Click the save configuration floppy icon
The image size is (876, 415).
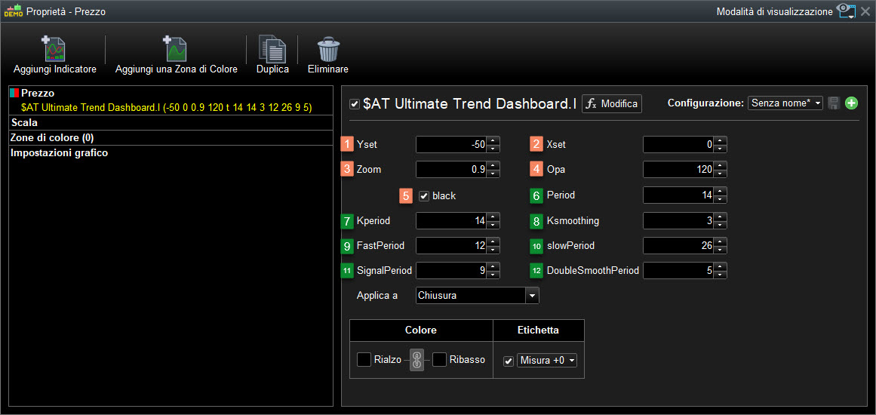834,103
